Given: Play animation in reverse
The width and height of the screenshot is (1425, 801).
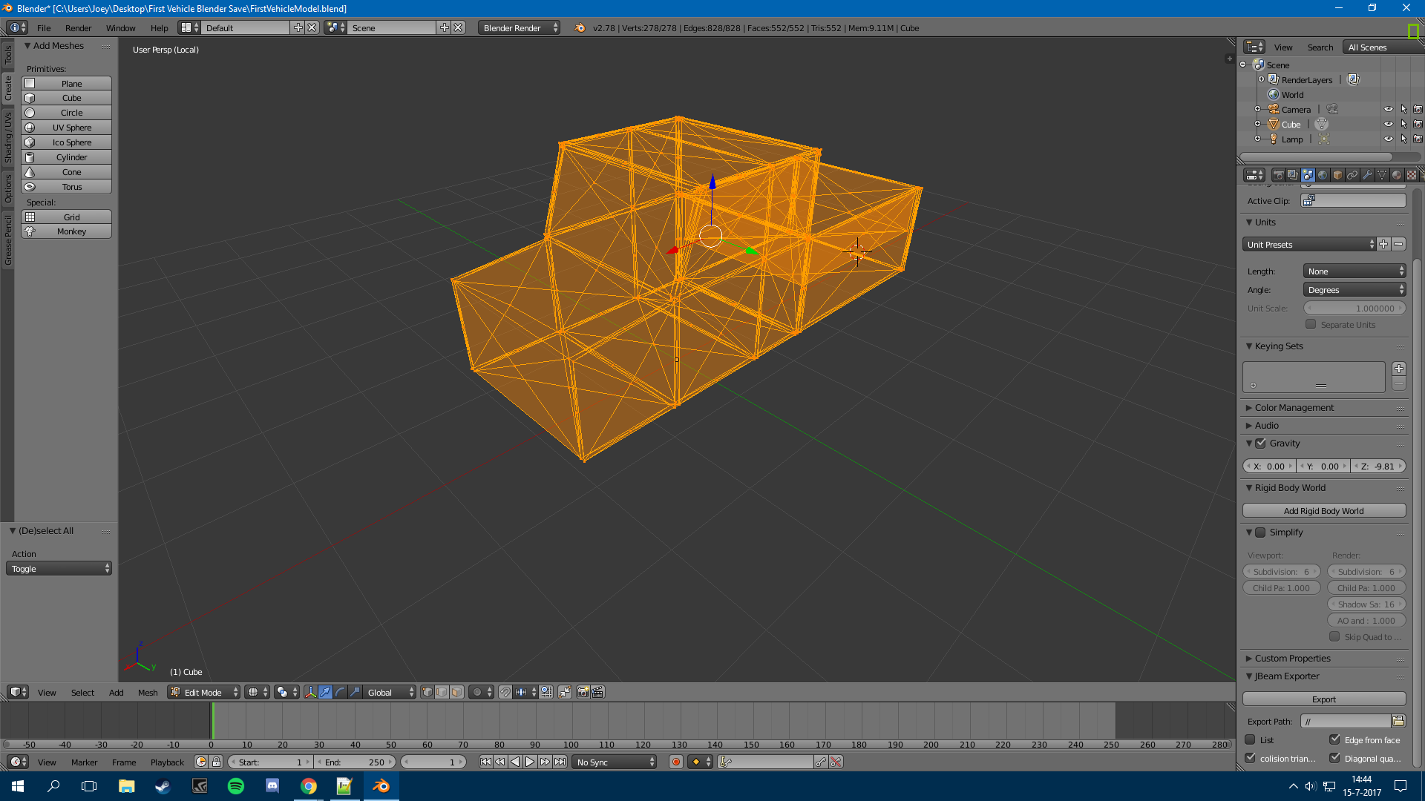Looking at the screenshot, I should tap(515, 762).
